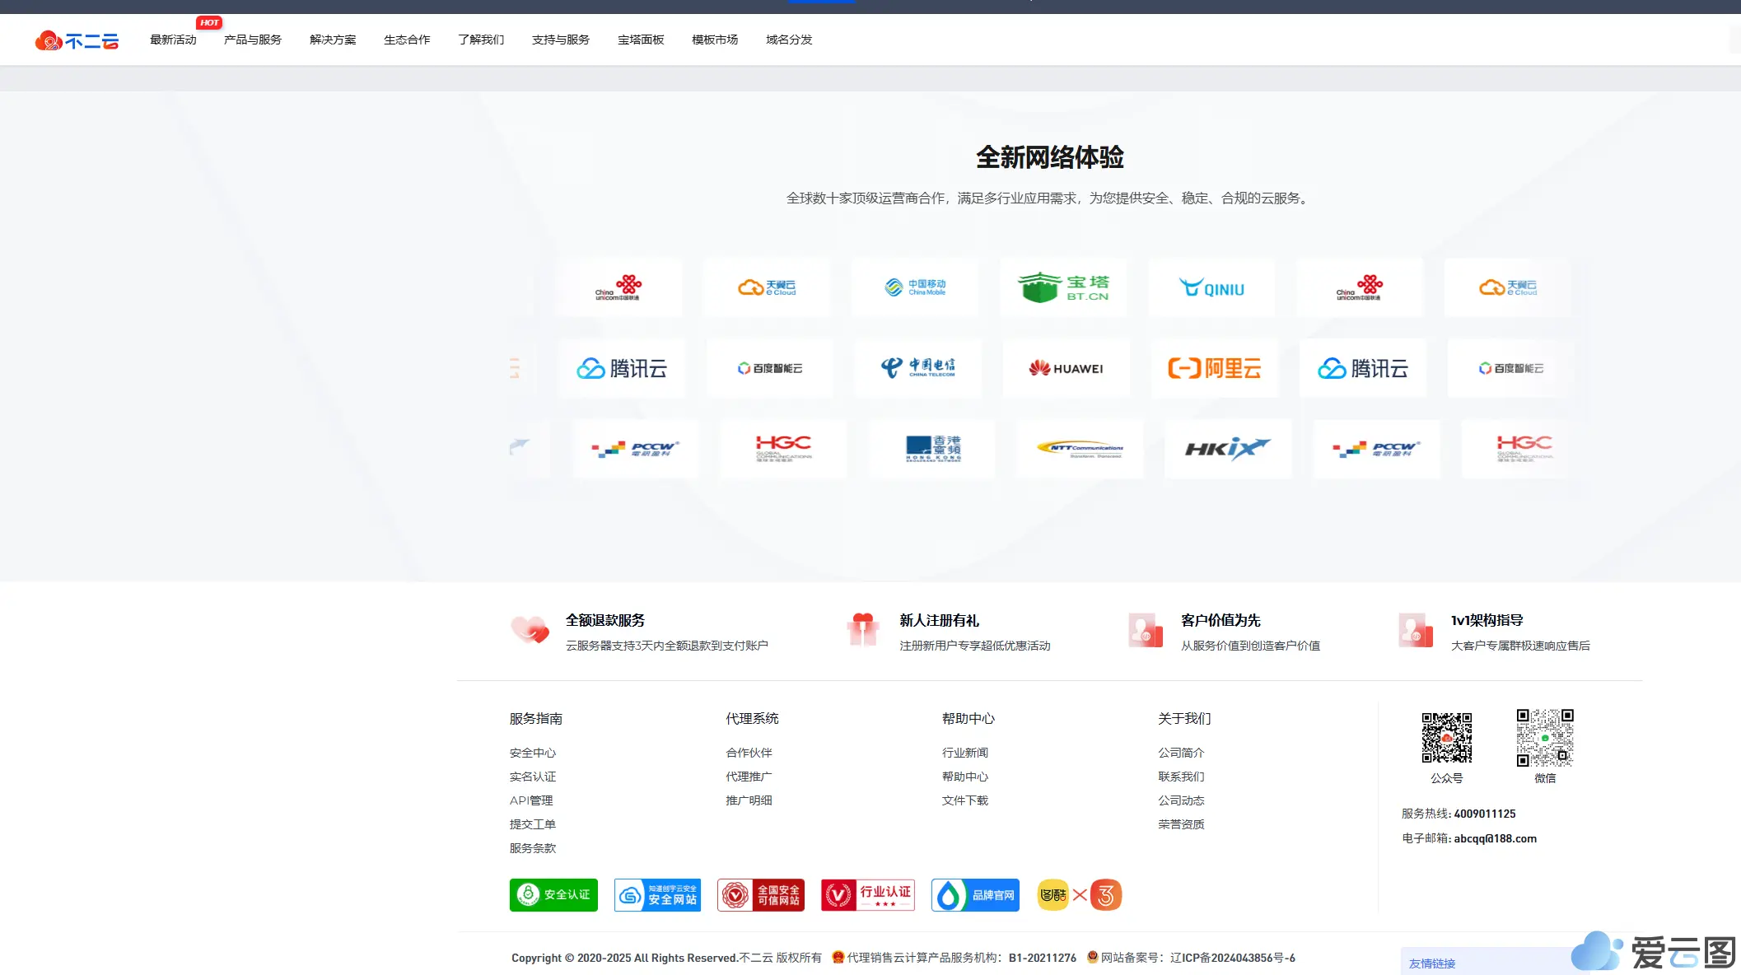Open the 辽ICP备2024043856号-6 record link
The width and height of the screenshot is (1741, 975).
coord(1233,958)
